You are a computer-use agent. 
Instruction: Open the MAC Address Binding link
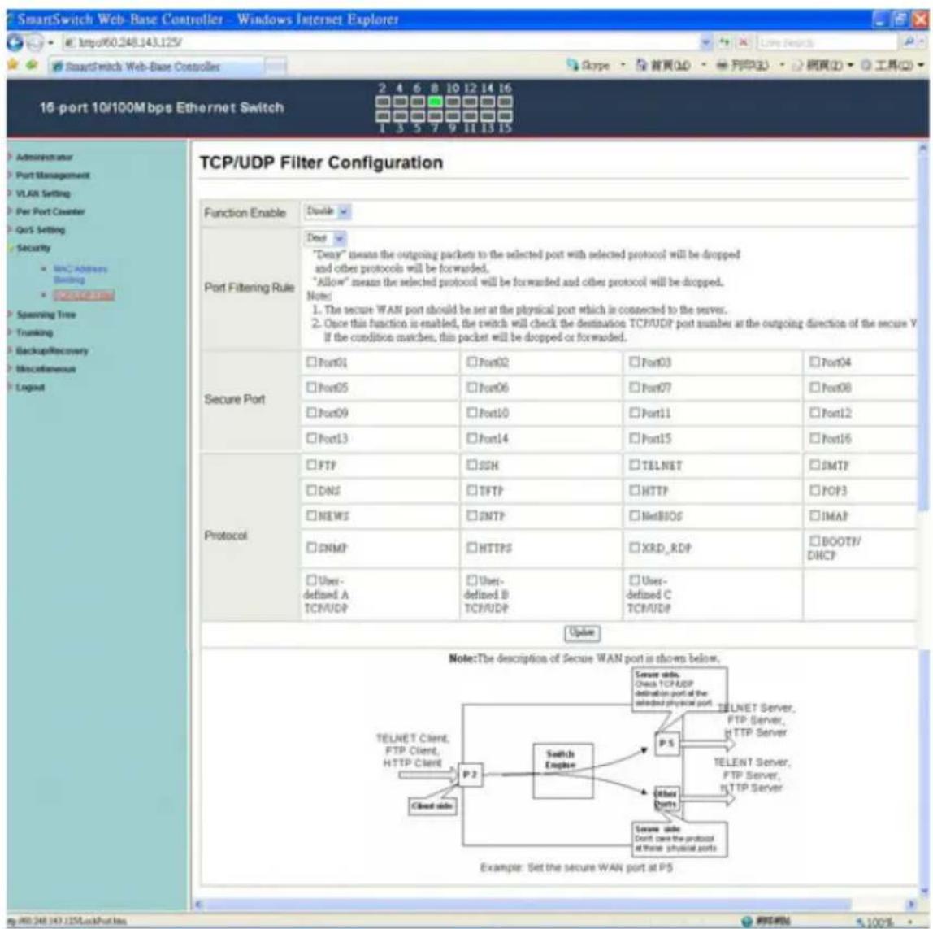(x=80, y=274)
